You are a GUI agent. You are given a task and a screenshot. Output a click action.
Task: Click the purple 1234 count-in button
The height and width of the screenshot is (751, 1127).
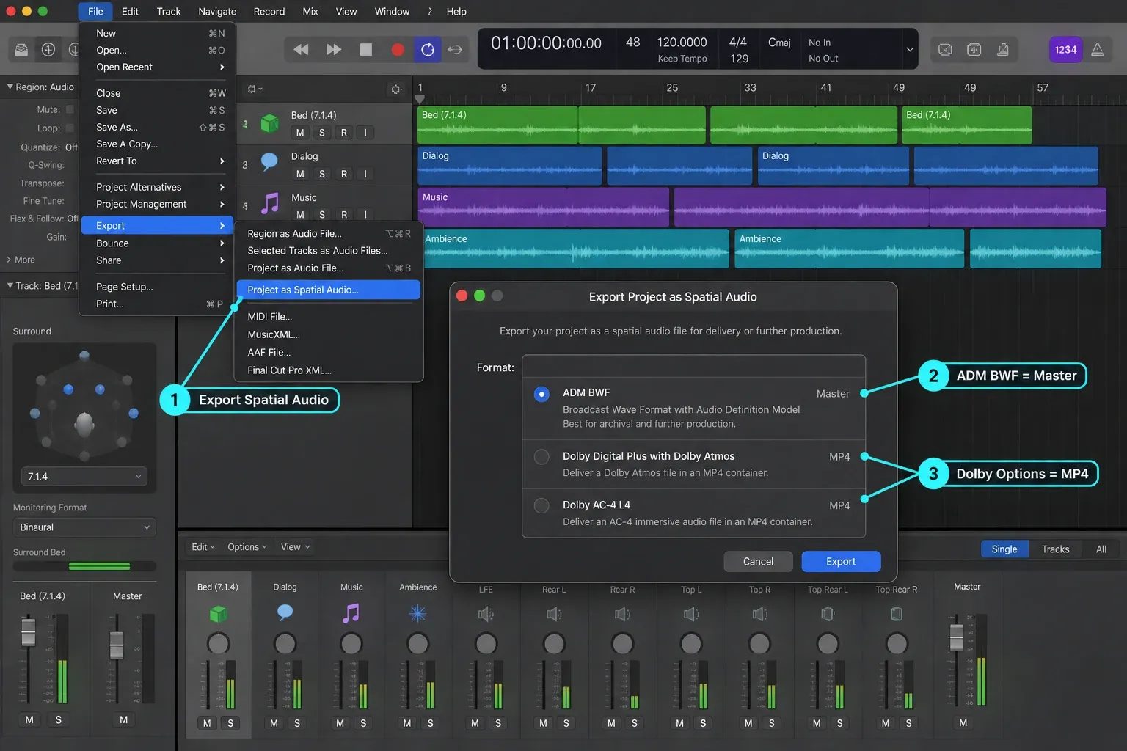coord(1065,49)
